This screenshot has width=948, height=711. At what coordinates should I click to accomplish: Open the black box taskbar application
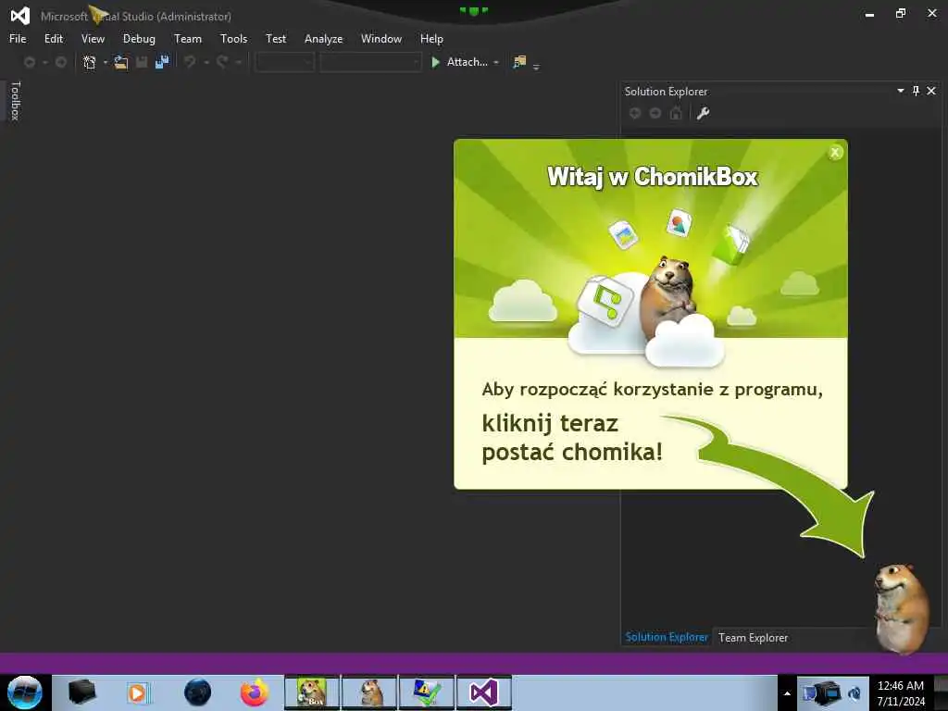coord(82,692)
